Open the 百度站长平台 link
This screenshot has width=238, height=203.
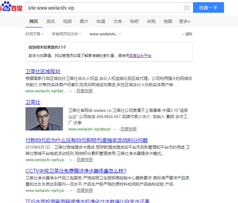(140, 56)
